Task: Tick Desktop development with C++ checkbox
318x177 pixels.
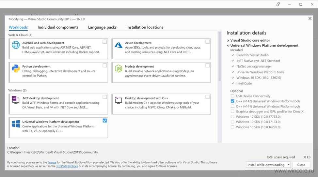Action: (207, 97)
